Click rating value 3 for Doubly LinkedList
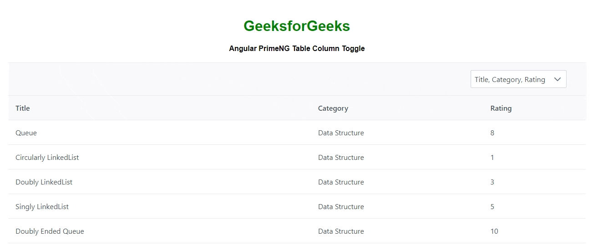 click(x=492, y=182)
